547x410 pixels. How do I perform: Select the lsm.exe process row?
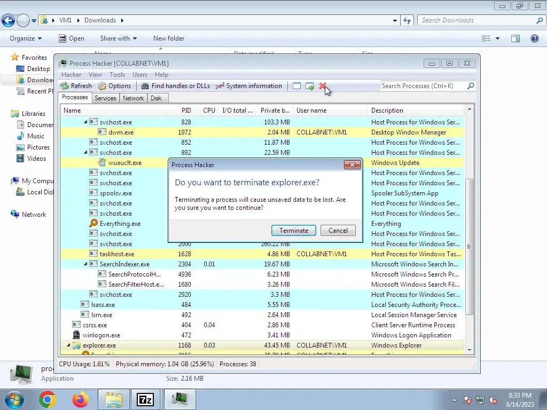click(262, 315)
